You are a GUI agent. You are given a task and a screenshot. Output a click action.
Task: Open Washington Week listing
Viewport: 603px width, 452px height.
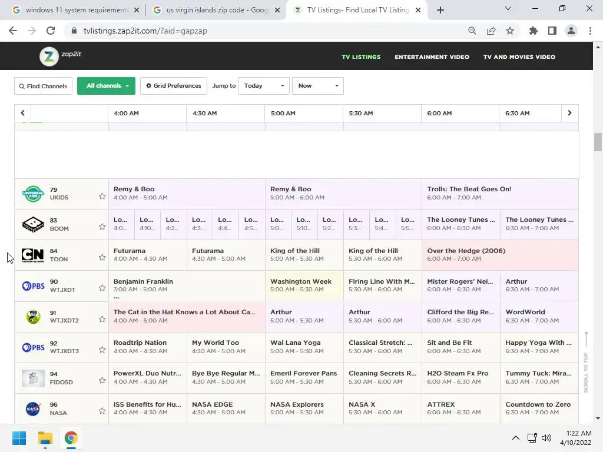304,286
